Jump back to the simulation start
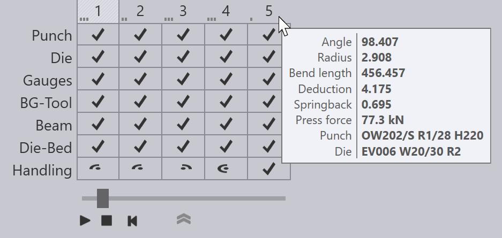 click(x=132, y=221)
